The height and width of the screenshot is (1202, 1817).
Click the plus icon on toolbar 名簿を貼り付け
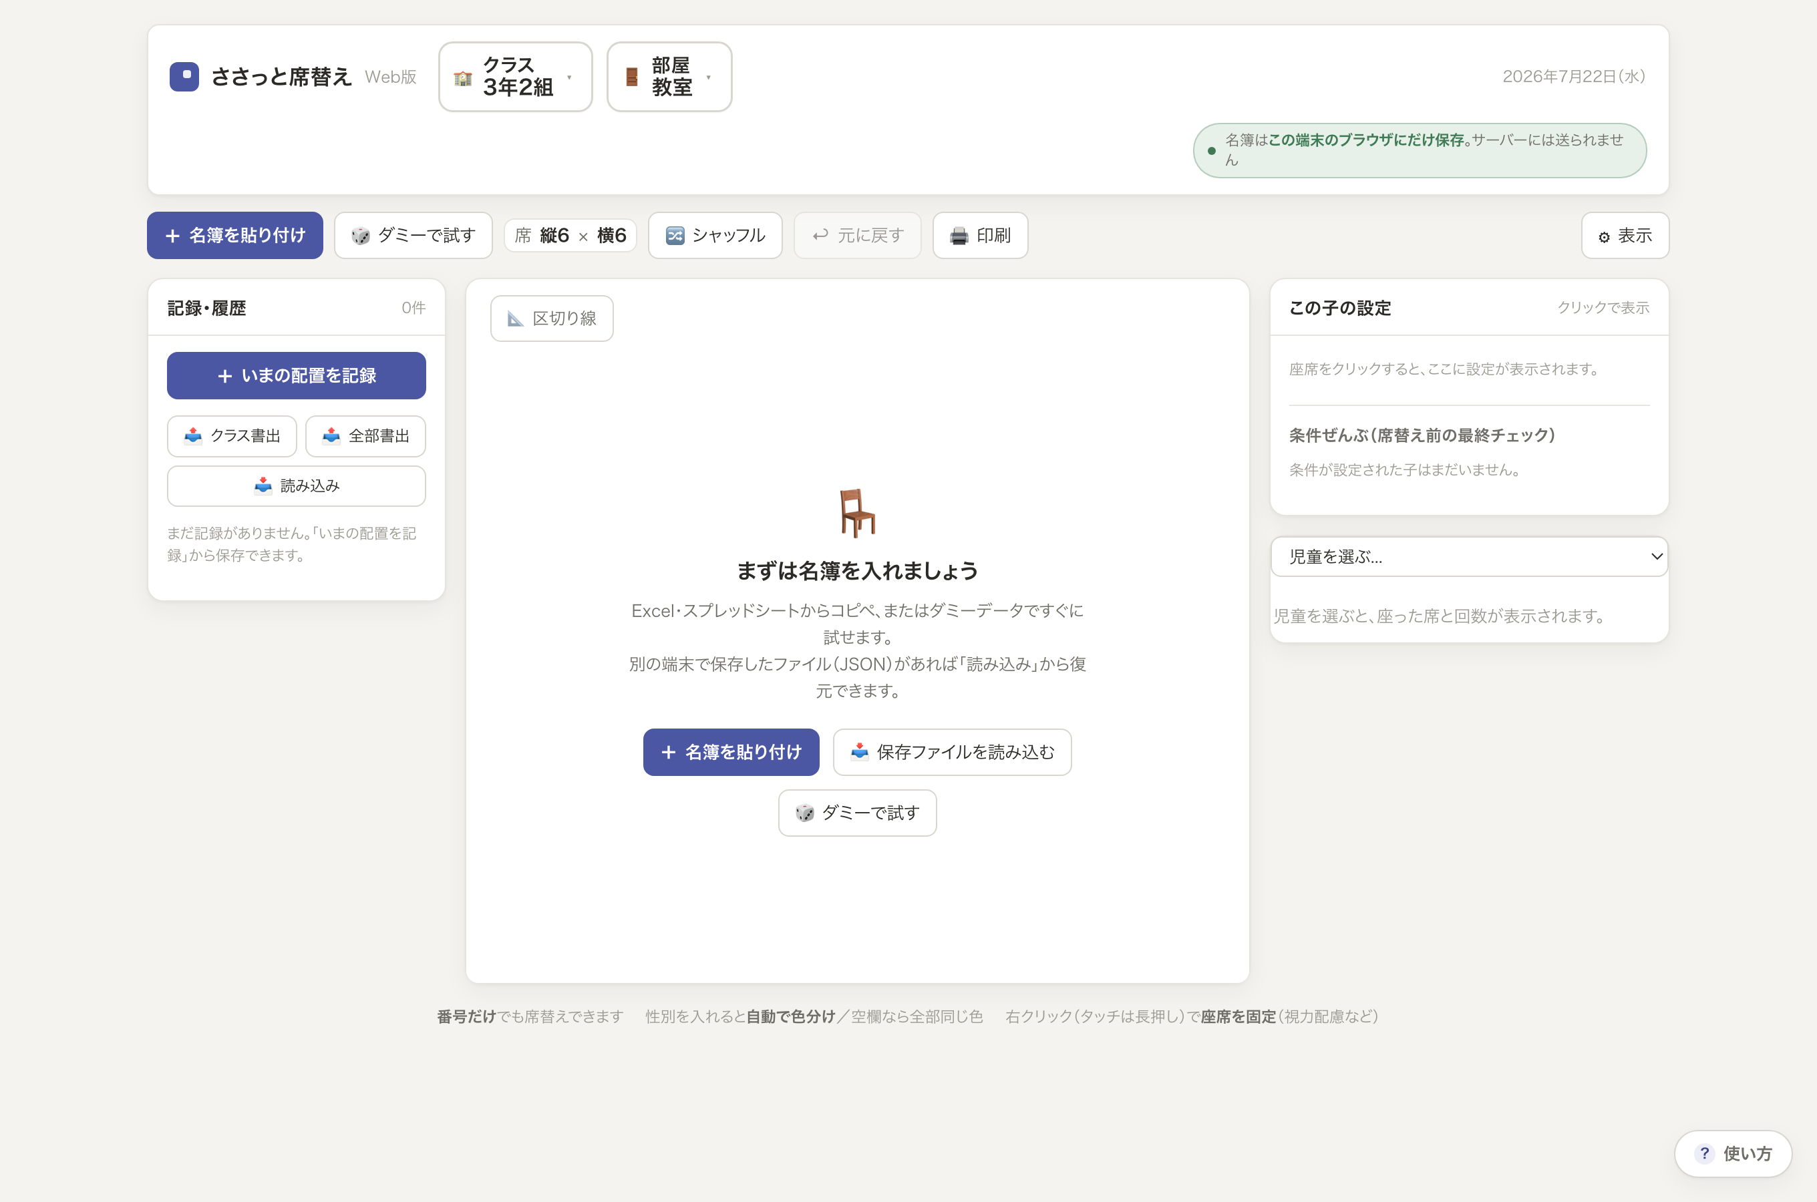(x=172, y=236)
